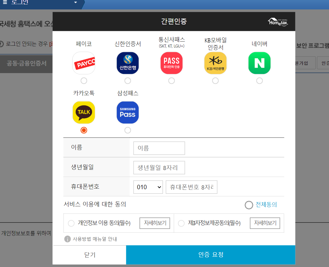Click the exclamation icon before 로그인 안되는 경우
Screen dimensions: 329x267
pos(1,44)
